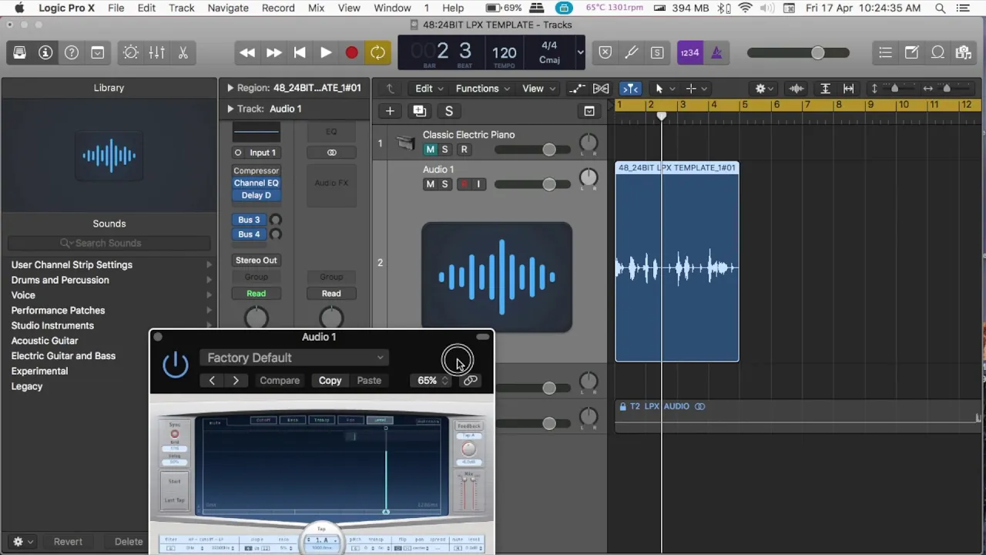
Task: Open the Loop Browser button
Action: coord(937,52)
